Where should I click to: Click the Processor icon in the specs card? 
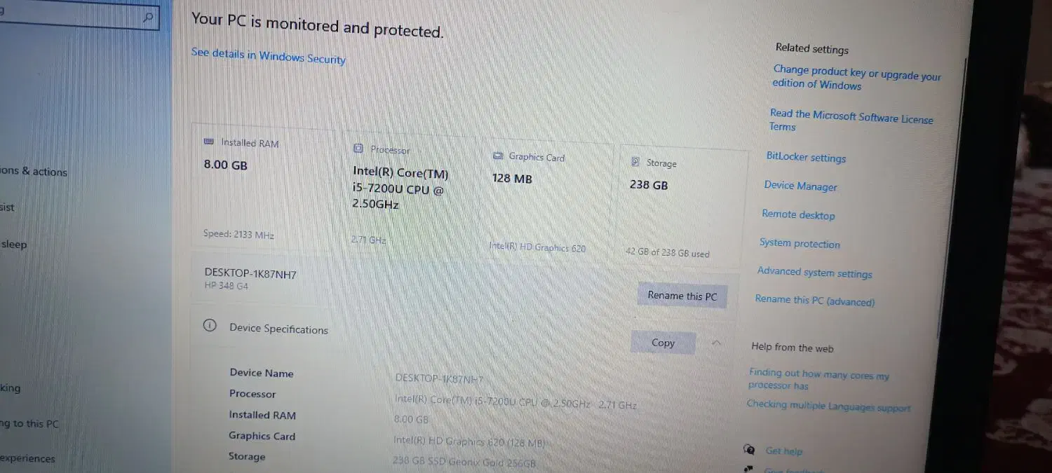coord(358,149)
